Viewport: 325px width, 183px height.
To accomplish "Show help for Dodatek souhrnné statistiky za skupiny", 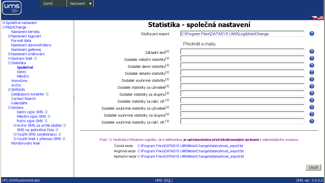I will point(312,114).
